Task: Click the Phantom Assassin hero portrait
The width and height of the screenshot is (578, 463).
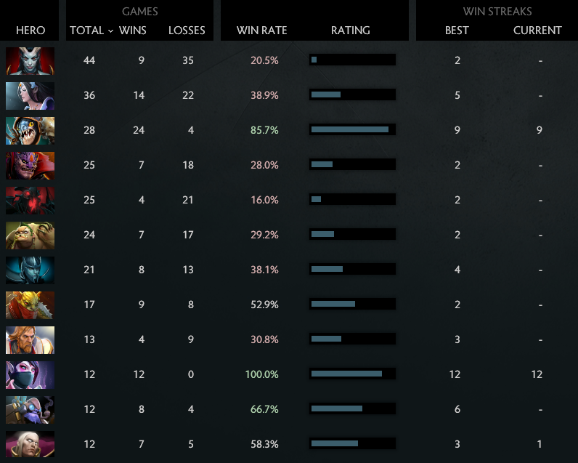Action: (x=30, y=270)
